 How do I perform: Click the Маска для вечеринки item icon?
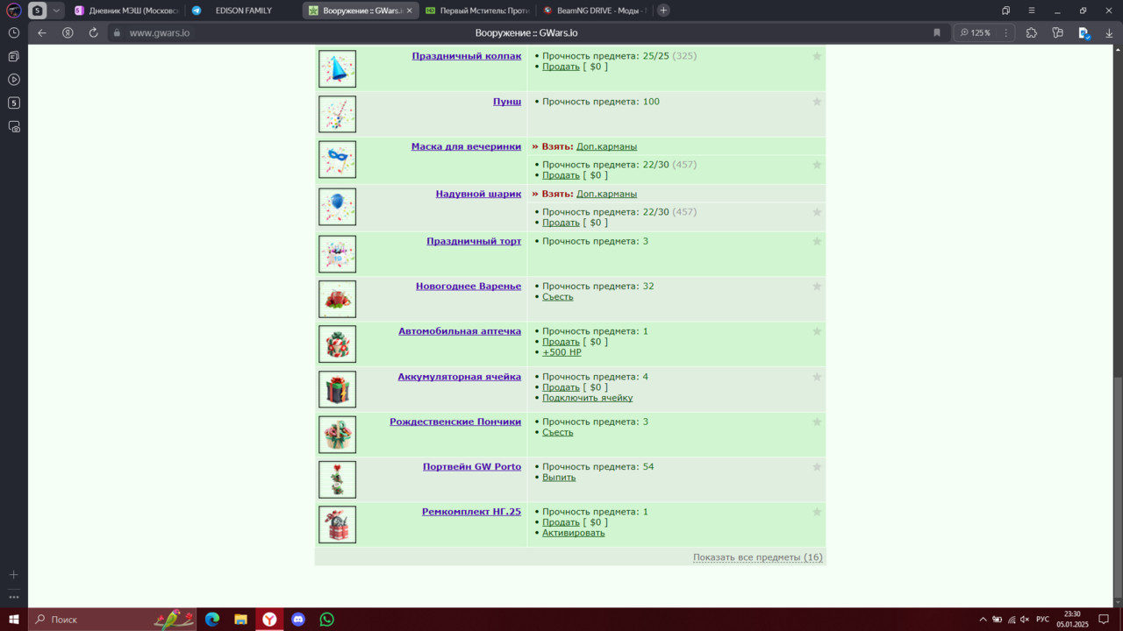337,160
